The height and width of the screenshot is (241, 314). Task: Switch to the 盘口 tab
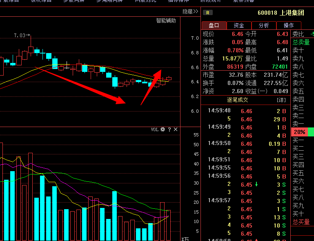214,25
